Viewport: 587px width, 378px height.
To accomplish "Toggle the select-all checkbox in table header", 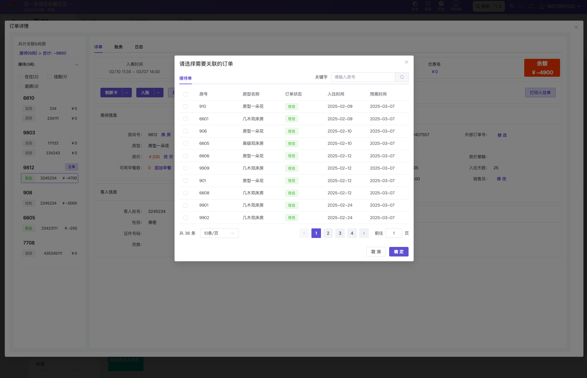I will (x=186, y=94).
